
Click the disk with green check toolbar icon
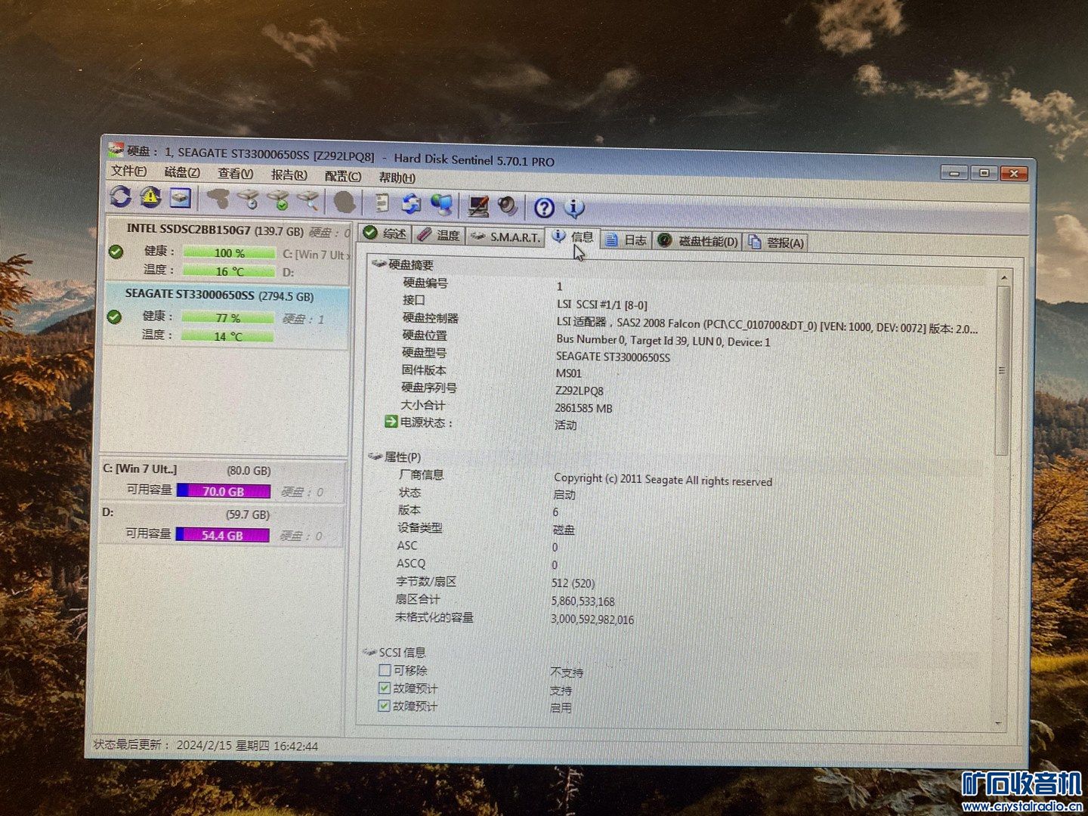(277, 200)
